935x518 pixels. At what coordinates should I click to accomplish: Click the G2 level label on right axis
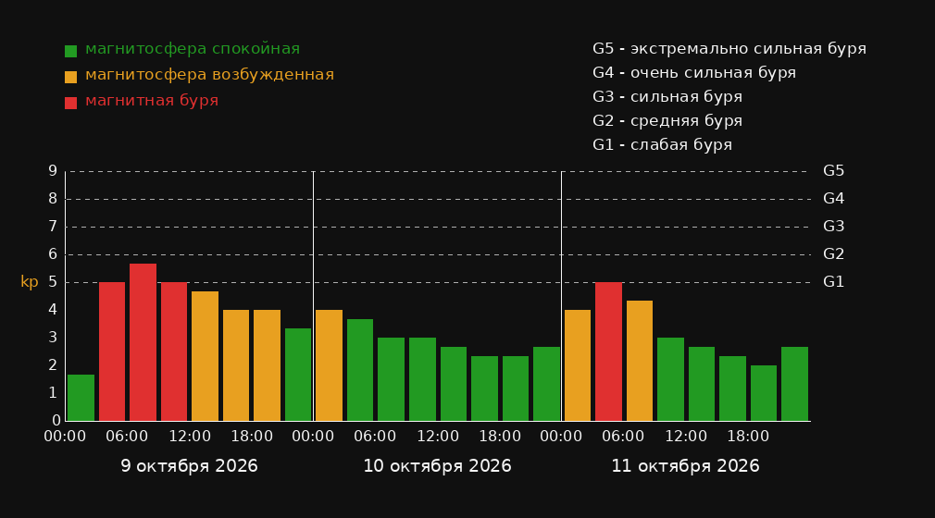833,254
